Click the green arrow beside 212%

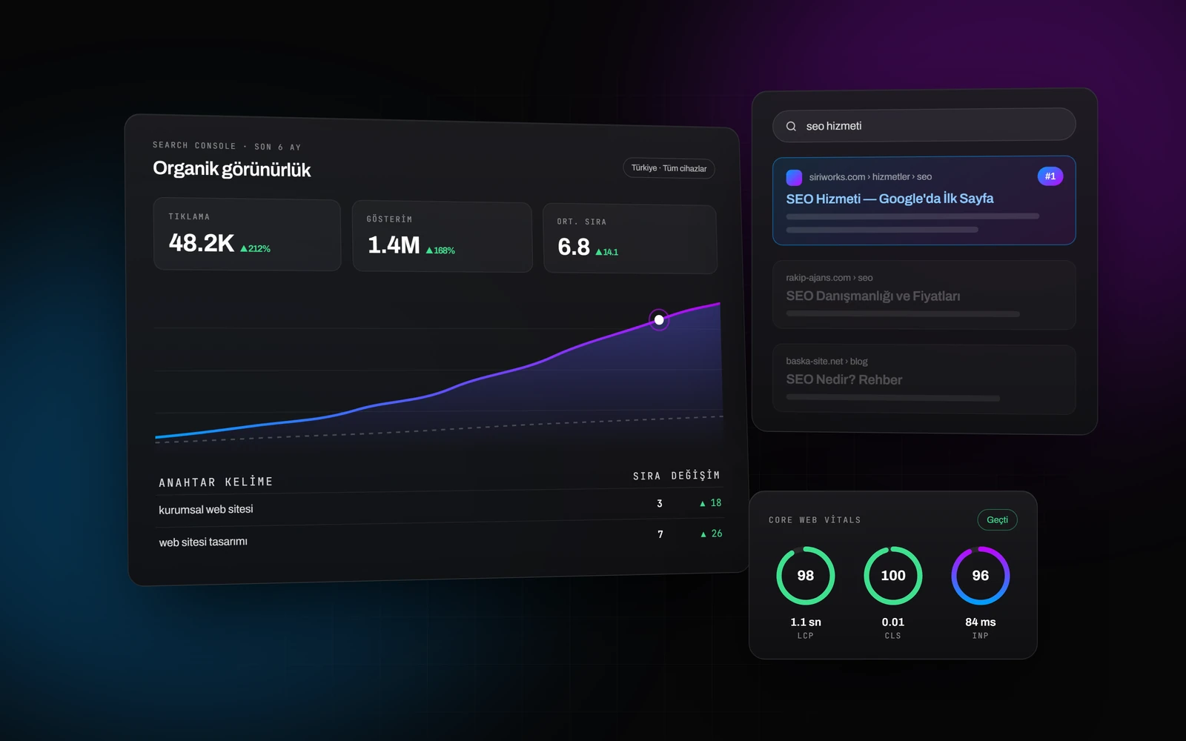(x=244, y=249)
